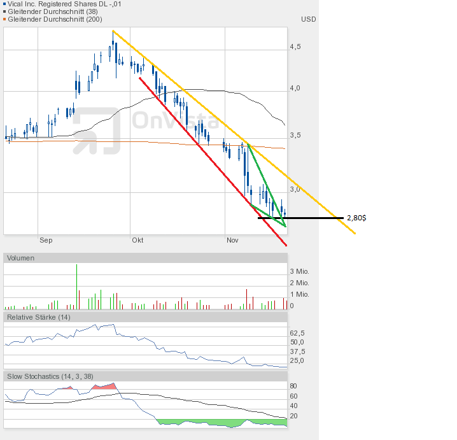Viewport: 457px width, 440px height.
Task: Click the 80 stochastics axis label
Action: (293, 386)
